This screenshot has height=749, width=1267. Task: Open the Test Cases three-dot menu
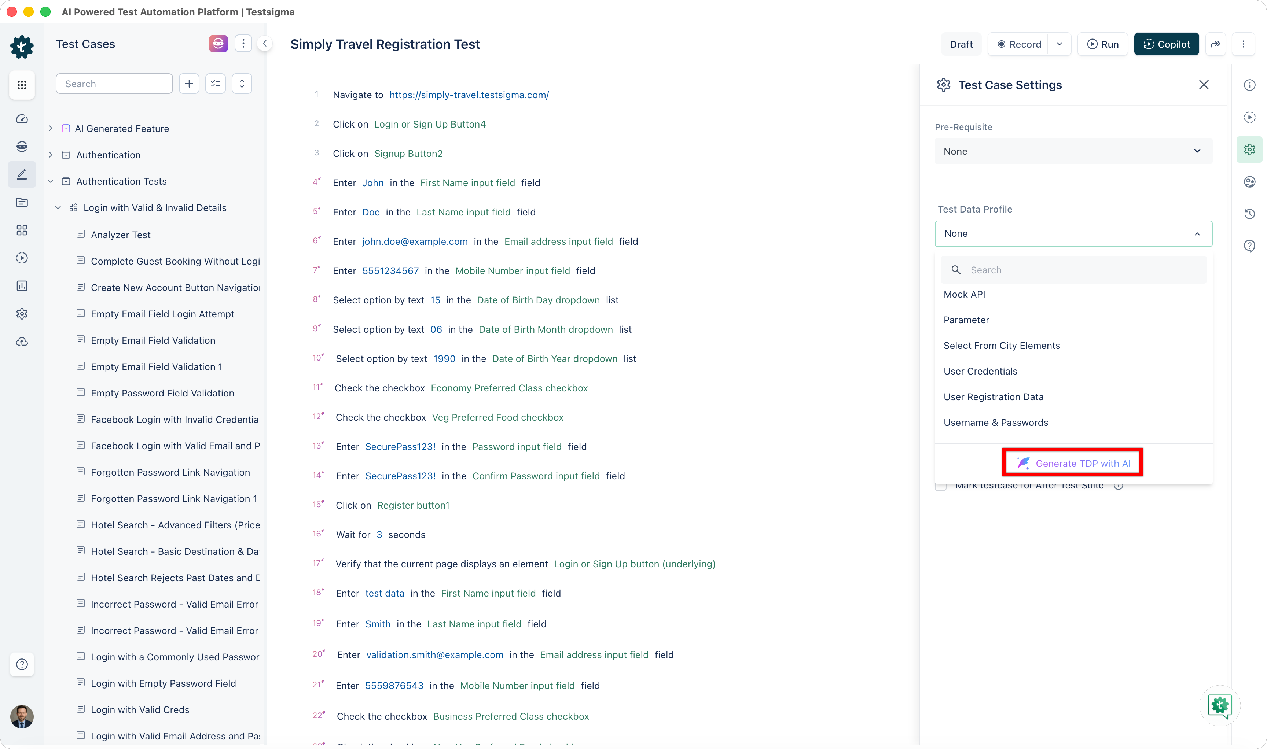coord(243,44)
